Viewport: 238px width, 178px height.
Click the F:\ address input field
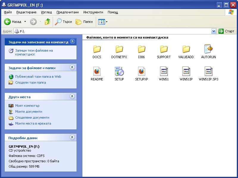click(x=112, y=31)
